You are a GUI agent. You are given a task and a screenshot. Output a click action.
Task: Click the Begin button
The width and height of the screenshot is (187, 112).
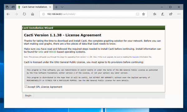tap(28, 96)
